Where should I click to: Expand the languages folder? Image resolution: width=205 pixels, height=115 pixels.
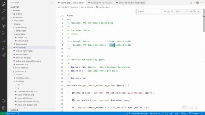point(15,31)
